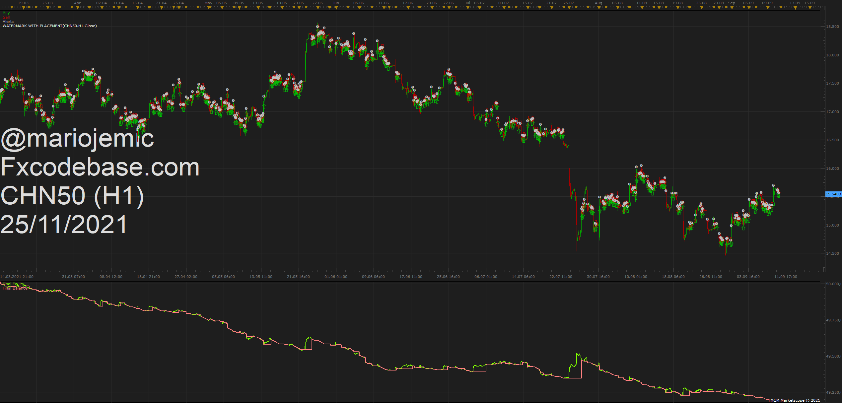Click the 10.08 01:00 time label
Viewport: 842px width, 403px height.
[636, 277]
